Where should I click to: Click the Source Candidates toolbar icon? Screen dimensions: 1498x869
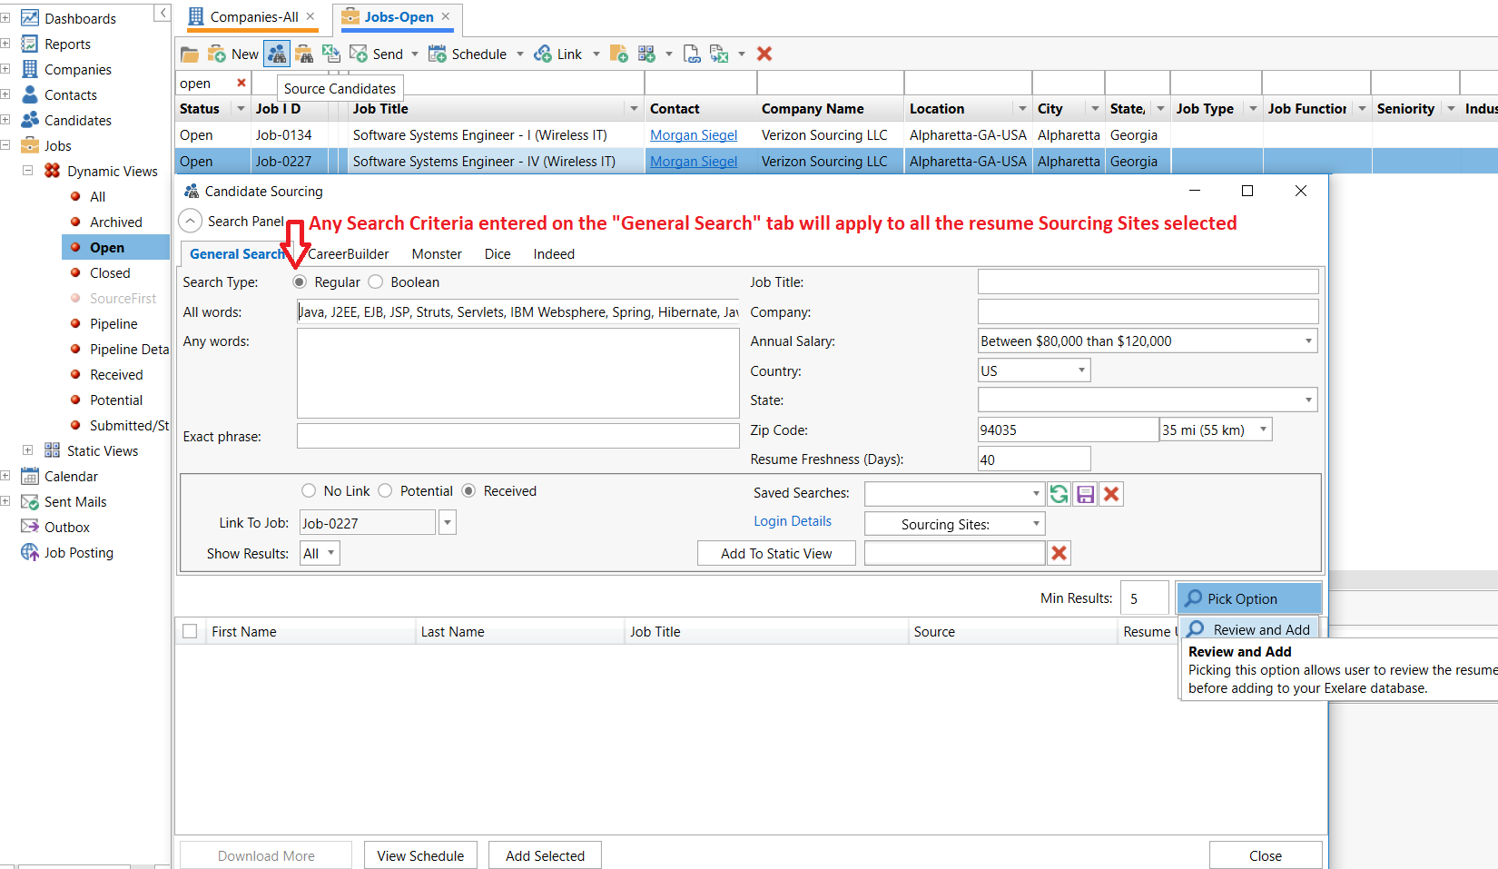[x=277, y=54]
